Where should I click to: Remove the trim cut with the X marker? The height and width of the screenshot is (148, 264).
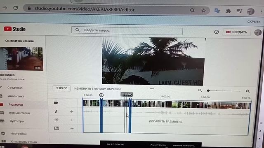click(x=101, y=95)
